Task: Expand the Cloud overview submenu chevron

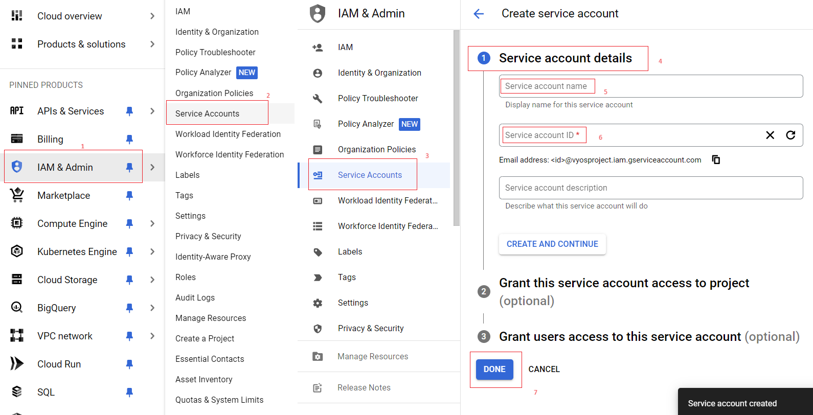Action: tap(152, 16)
